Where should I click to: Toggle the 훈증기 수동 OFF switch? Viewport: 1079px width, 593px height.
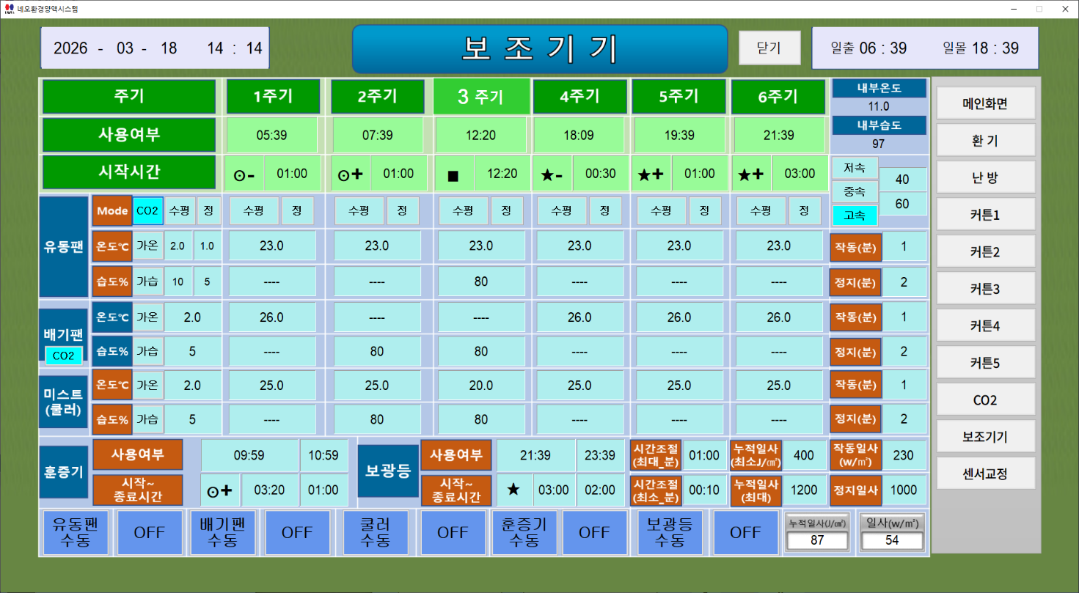[x=594, y=533]
